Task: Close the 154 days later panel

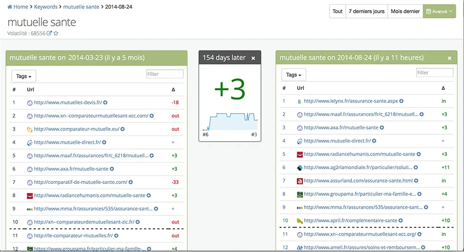Action: [x=253, y=58]
